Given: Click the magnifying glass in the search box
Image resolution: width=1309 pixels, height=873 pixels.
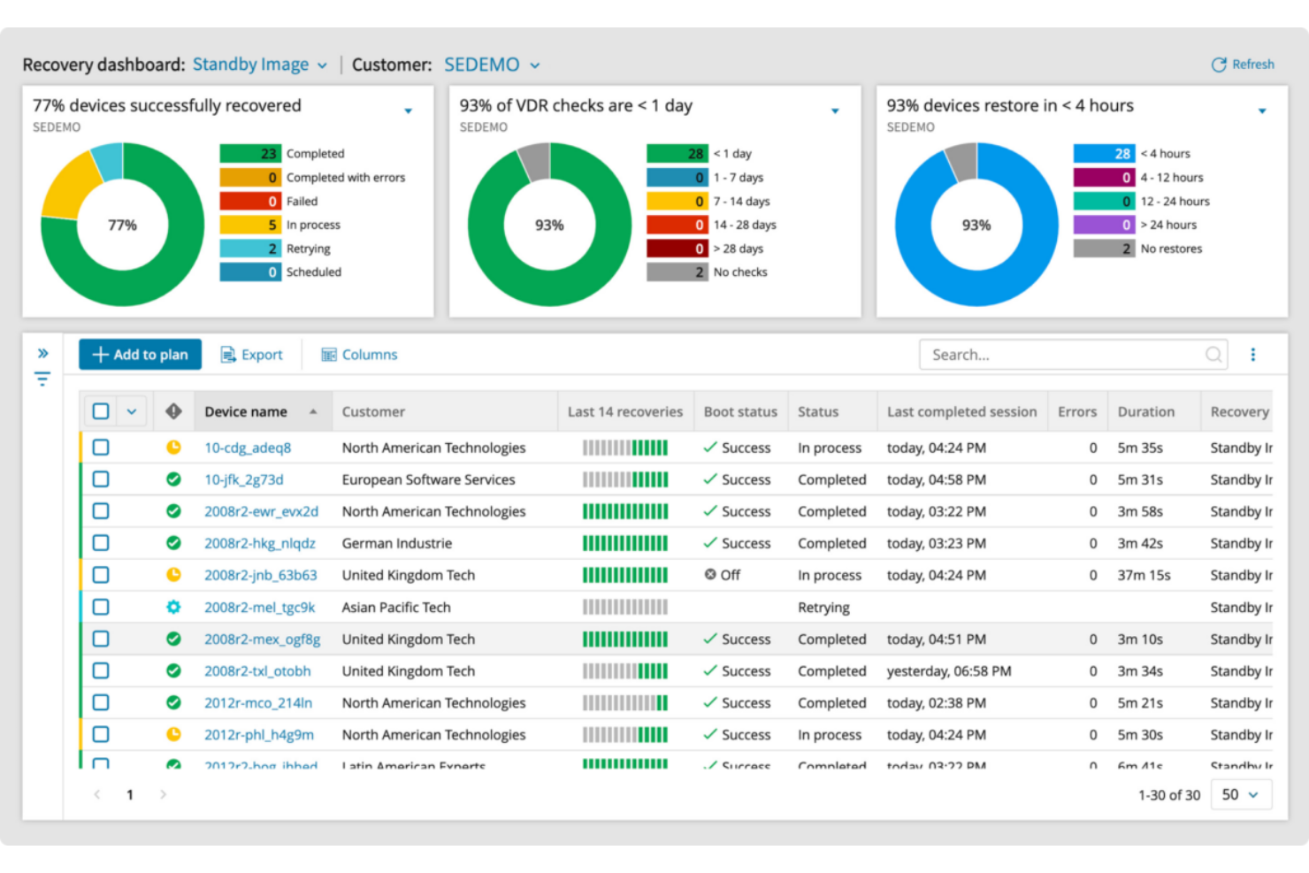Looking at the screenshot, I should tap(1213, 354).
